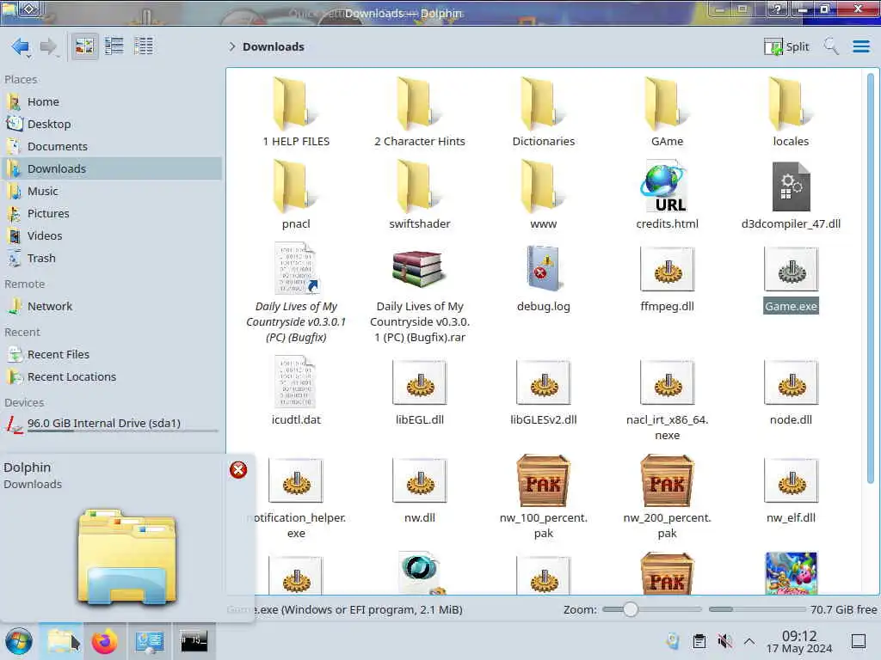
Task: Open Recent Files
Action: (113, 355)
